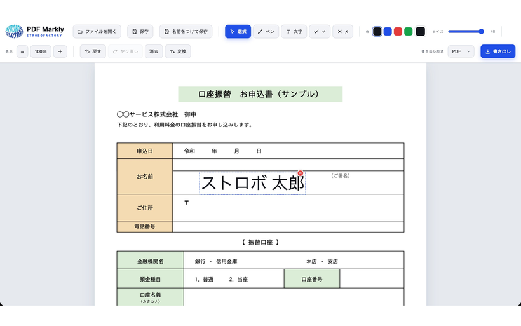Screen dimensions: 521x326
Task: Click the 消去 clear button
Action: (154, 51)
